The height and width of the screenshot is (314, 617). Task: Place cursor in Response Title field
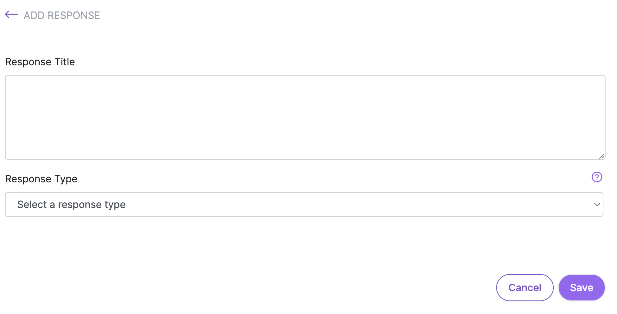point(305,117)
